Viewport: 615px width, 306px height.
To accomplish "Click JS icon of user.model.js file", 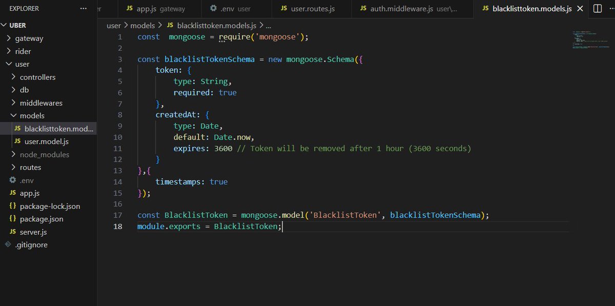I will point(18,141).
